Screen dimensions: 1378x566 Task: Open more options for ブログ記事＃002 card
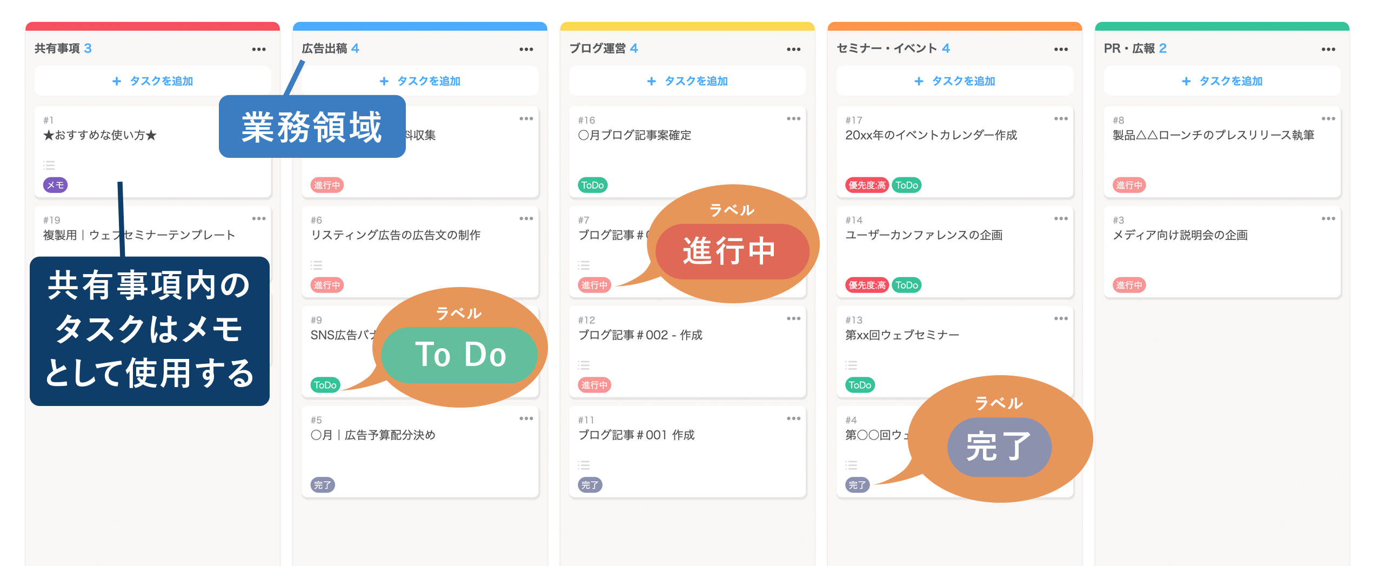point(794,319)
